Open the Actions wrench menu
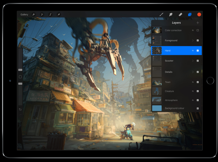This screenshot has width=218, height=162. 34,15
